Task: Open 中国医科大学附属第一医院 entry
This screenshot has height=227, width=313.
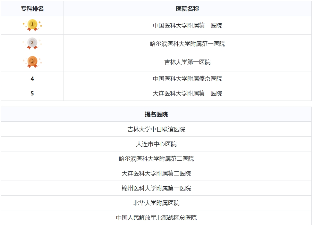Action: tap(187, 26)
